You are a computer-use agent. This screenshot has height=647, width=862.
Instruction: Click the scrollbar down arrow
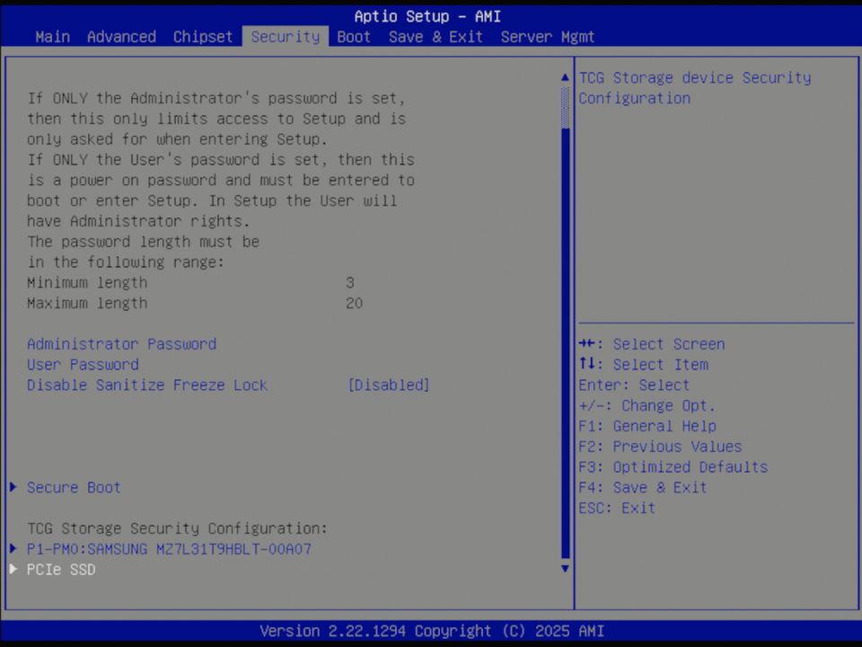click(564, 568)
